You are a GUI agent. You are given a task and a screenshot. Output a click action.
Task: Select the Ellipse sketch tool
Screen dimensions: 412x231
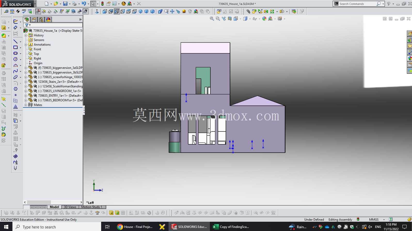(x=15, y=77)
